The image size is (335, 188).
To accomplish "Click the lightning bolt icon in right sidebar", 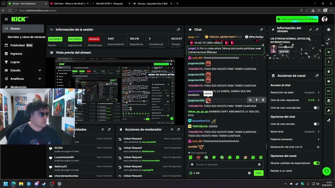I will [x=329, y=62].
